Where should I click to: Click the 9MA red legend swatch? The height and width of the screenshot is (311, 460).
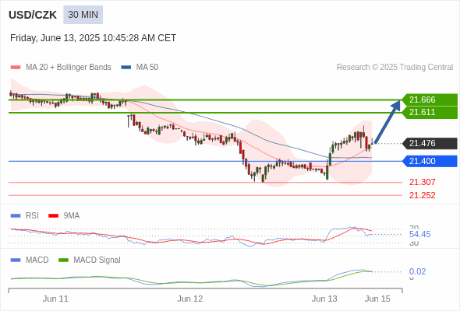point(53,216)
